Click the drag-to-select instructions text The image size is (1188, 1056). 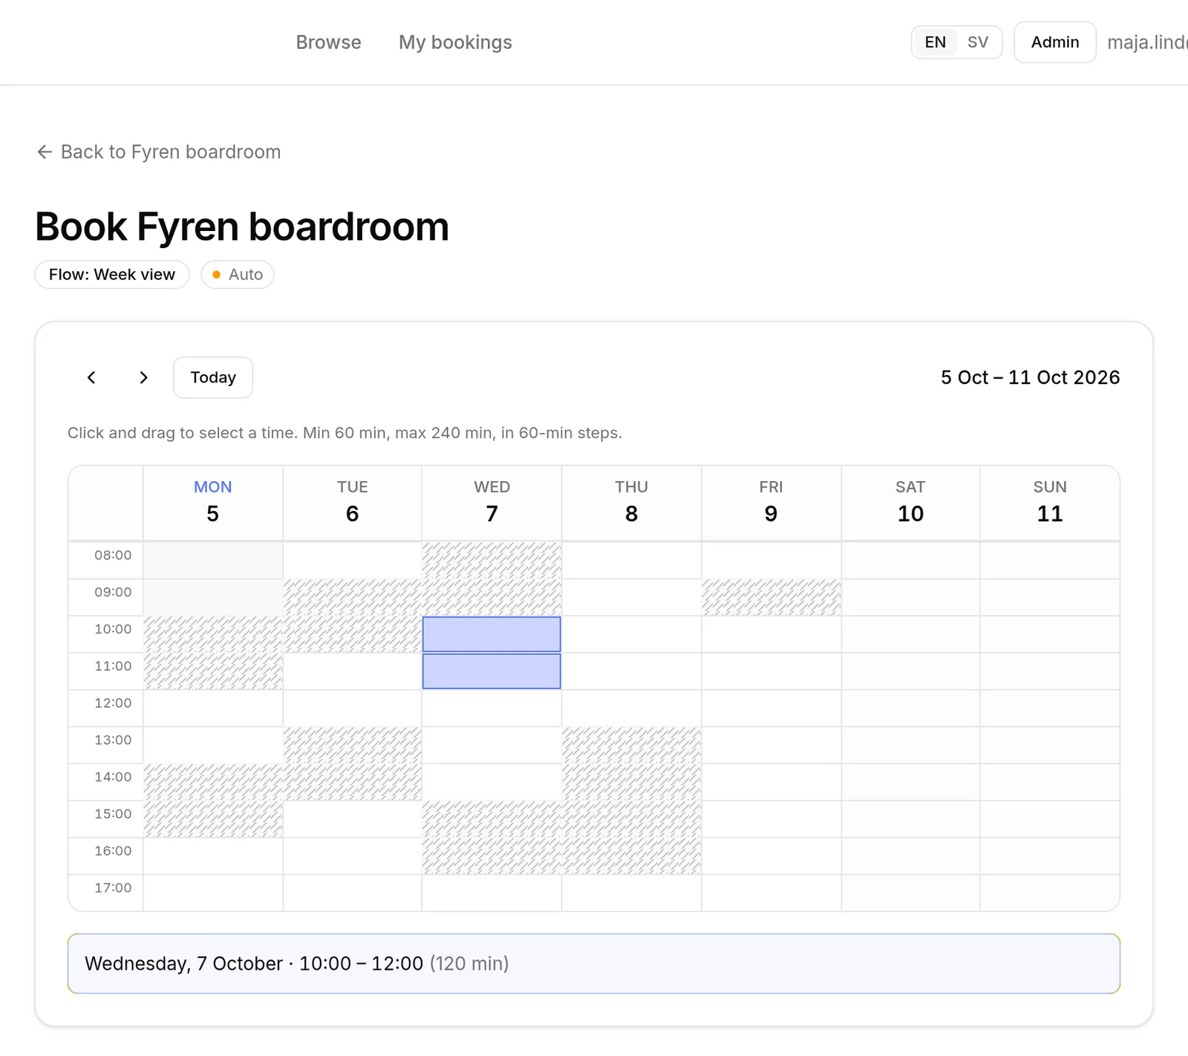pos(345,433)
